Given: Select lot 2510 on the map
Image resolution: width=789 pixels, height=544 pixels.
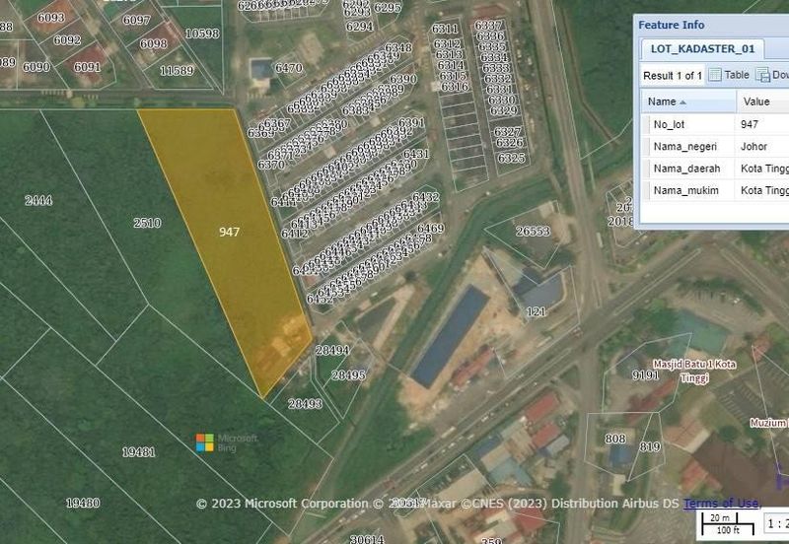Looking at the screenshot, I should 147,223.
